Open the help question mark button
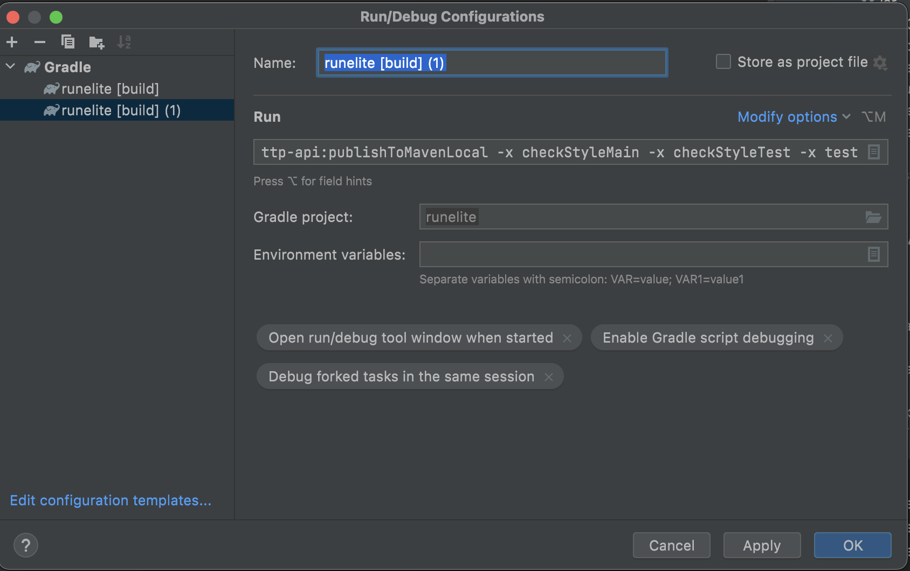 coord(25,545)
